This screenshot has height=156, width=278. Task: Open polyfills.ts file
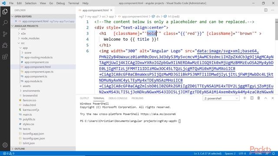point(29,119)
